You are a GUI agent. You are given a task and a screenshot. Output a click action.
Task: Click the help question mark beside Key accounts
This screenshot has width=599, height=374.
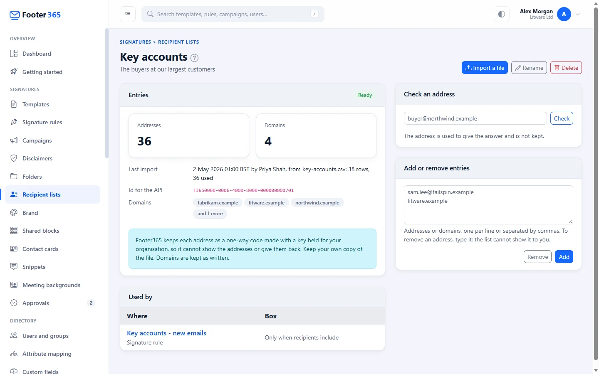tap(194, 58)
